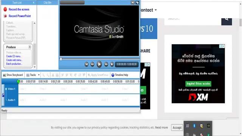Image resolution: width=242 pixels, height=136 pixels.
Task: Click Show Storyboard button
Action: point(13,75)
